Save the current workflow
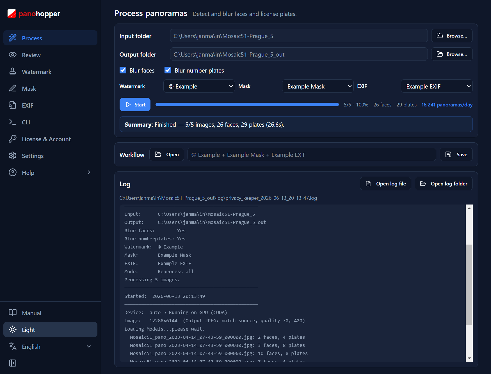 pos(456,154)
